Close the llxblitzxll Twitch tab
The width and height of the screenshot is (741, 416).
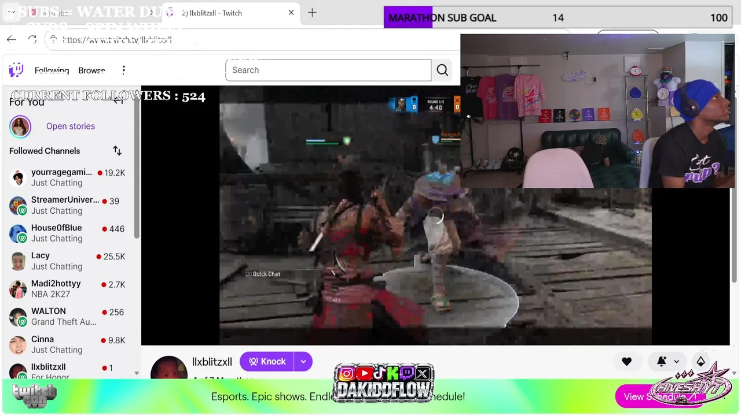tap(291, 13)
